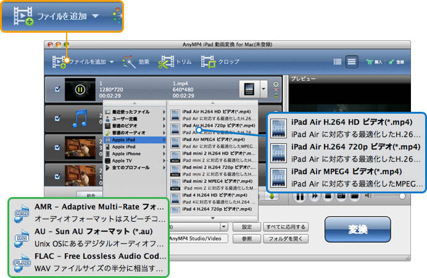The width and height of the screenshot is (427, 278).
Task: Mute using the speaker volume icon
Action: click(x=368, y=196)
